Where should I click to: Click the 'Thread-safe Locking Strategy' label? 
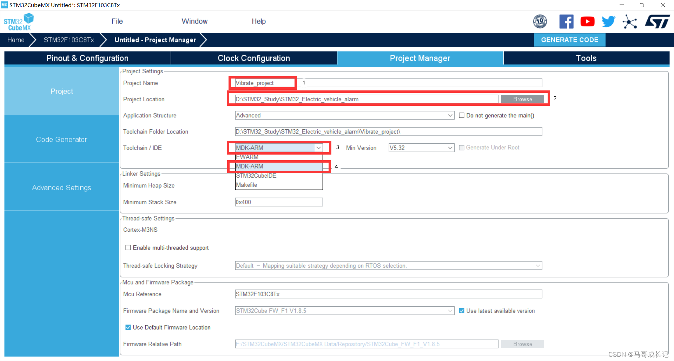pos(160,266)
